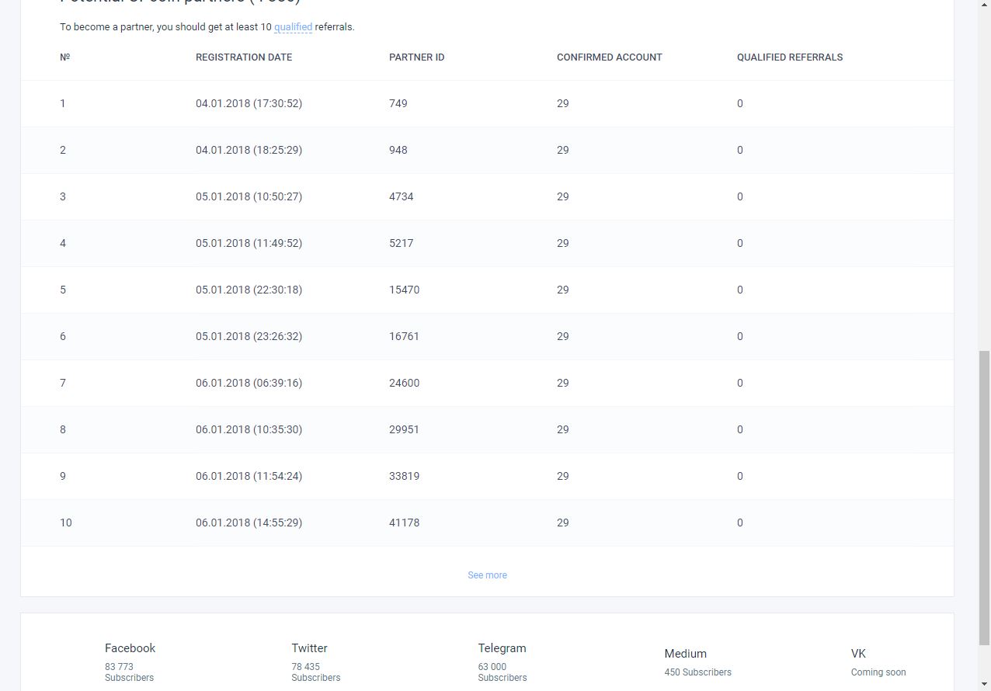
Task: Open the Medium social link
Action: coord(685,654)
